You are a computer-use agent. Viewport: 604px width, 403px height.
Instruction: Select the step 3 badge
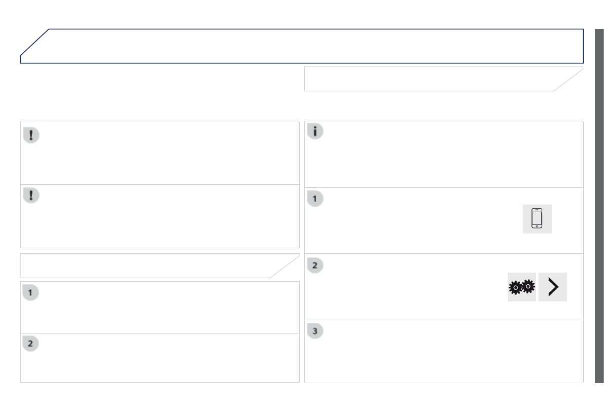tap(315, 331)
